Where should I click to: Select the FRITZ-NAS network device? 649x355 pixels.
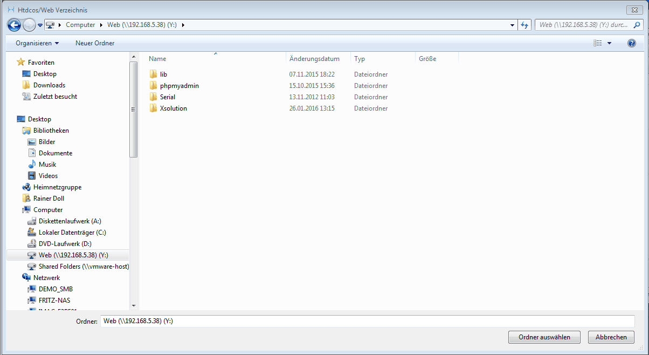click(x=54, y=301)
